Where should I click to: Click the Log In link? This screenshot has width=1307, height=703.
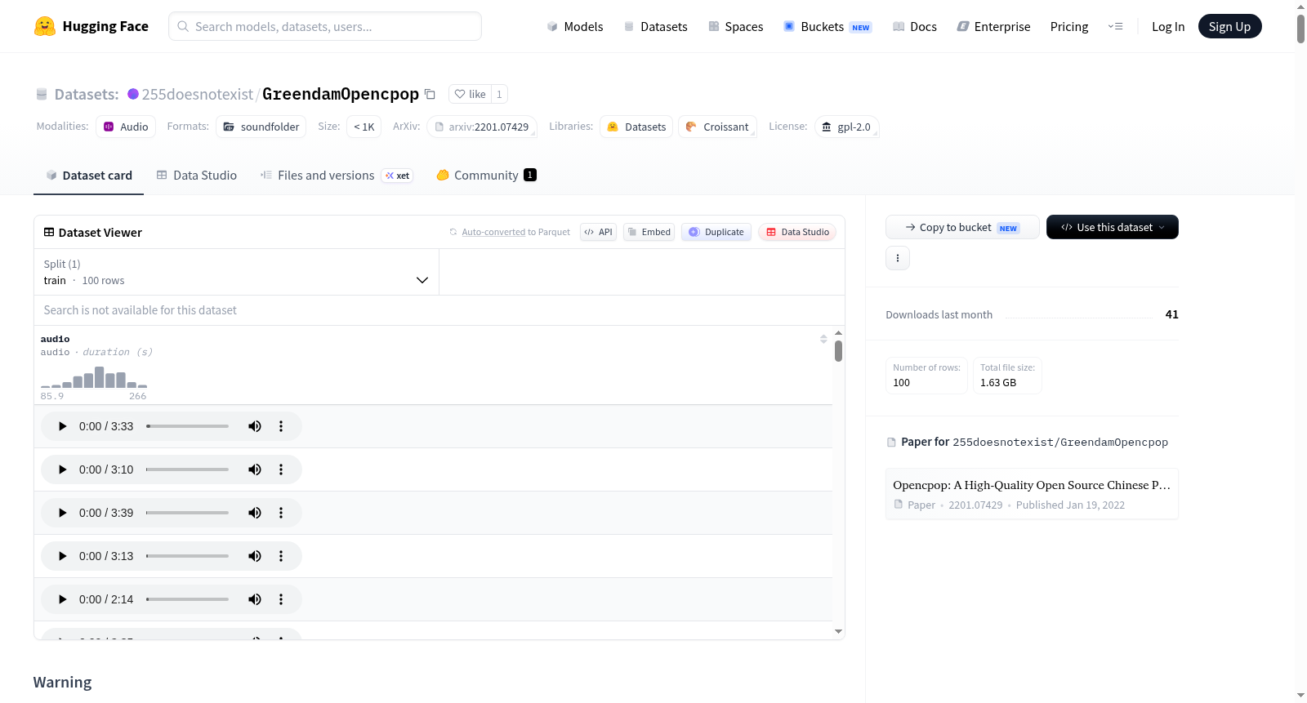point(1168,26)
